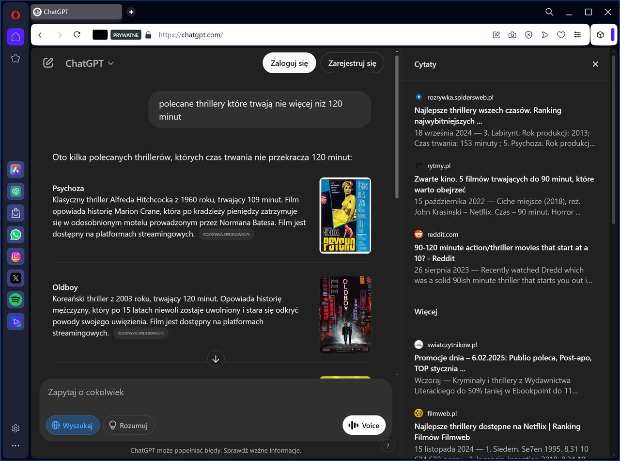Viewport: 620px width, 461px height.
Task: Go to the Opera start page home icon
Action: [x=15, y=37]
